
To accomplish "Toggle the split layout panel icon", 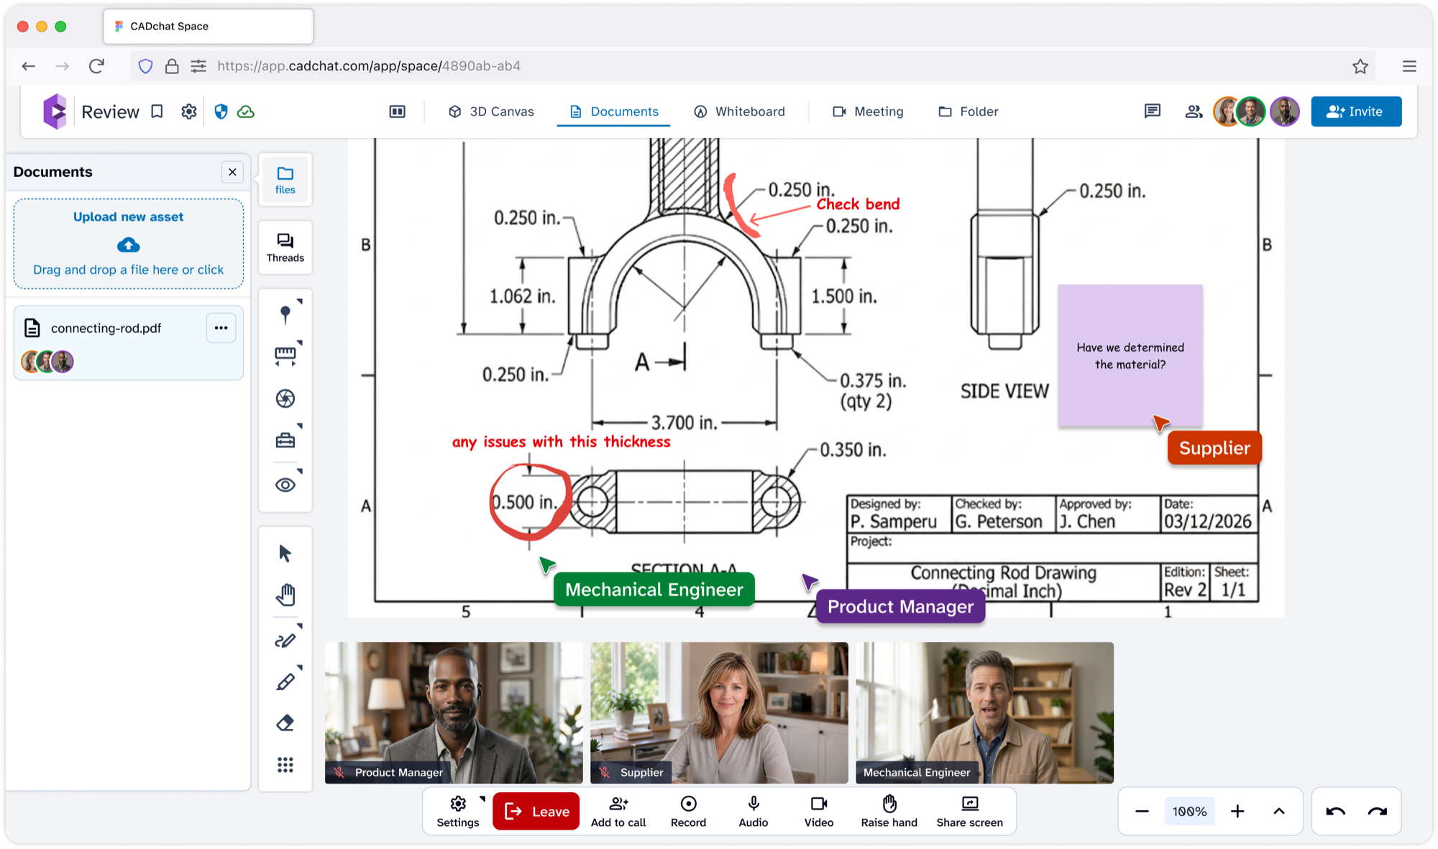I will click(x=397, y=111).
